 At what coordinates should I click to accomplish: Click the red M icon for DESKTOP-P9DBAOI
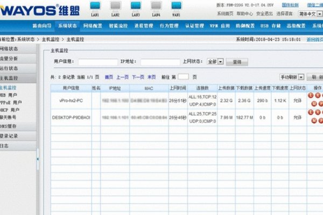tap(314, 120)
